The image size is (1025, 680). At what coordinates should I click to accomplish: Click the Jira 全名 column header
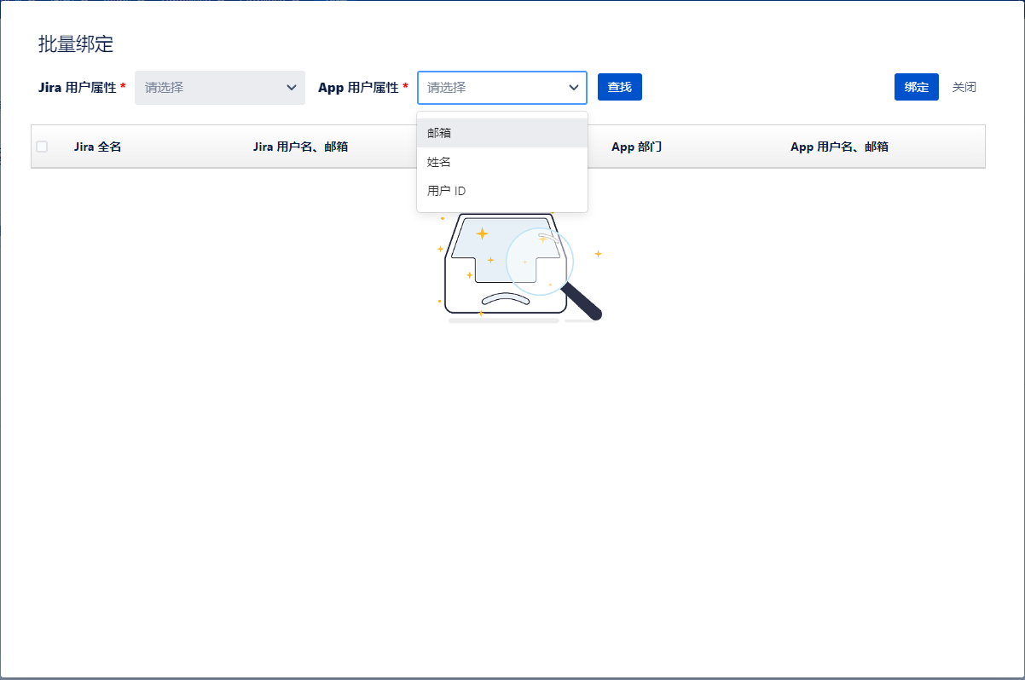tap(97, 147)
